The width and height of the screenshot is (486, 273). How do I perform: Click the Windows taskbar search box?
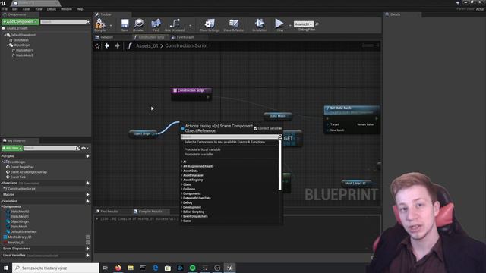55,268
